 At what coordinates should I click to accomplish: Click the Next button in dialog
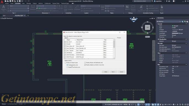tap(113, 72)
